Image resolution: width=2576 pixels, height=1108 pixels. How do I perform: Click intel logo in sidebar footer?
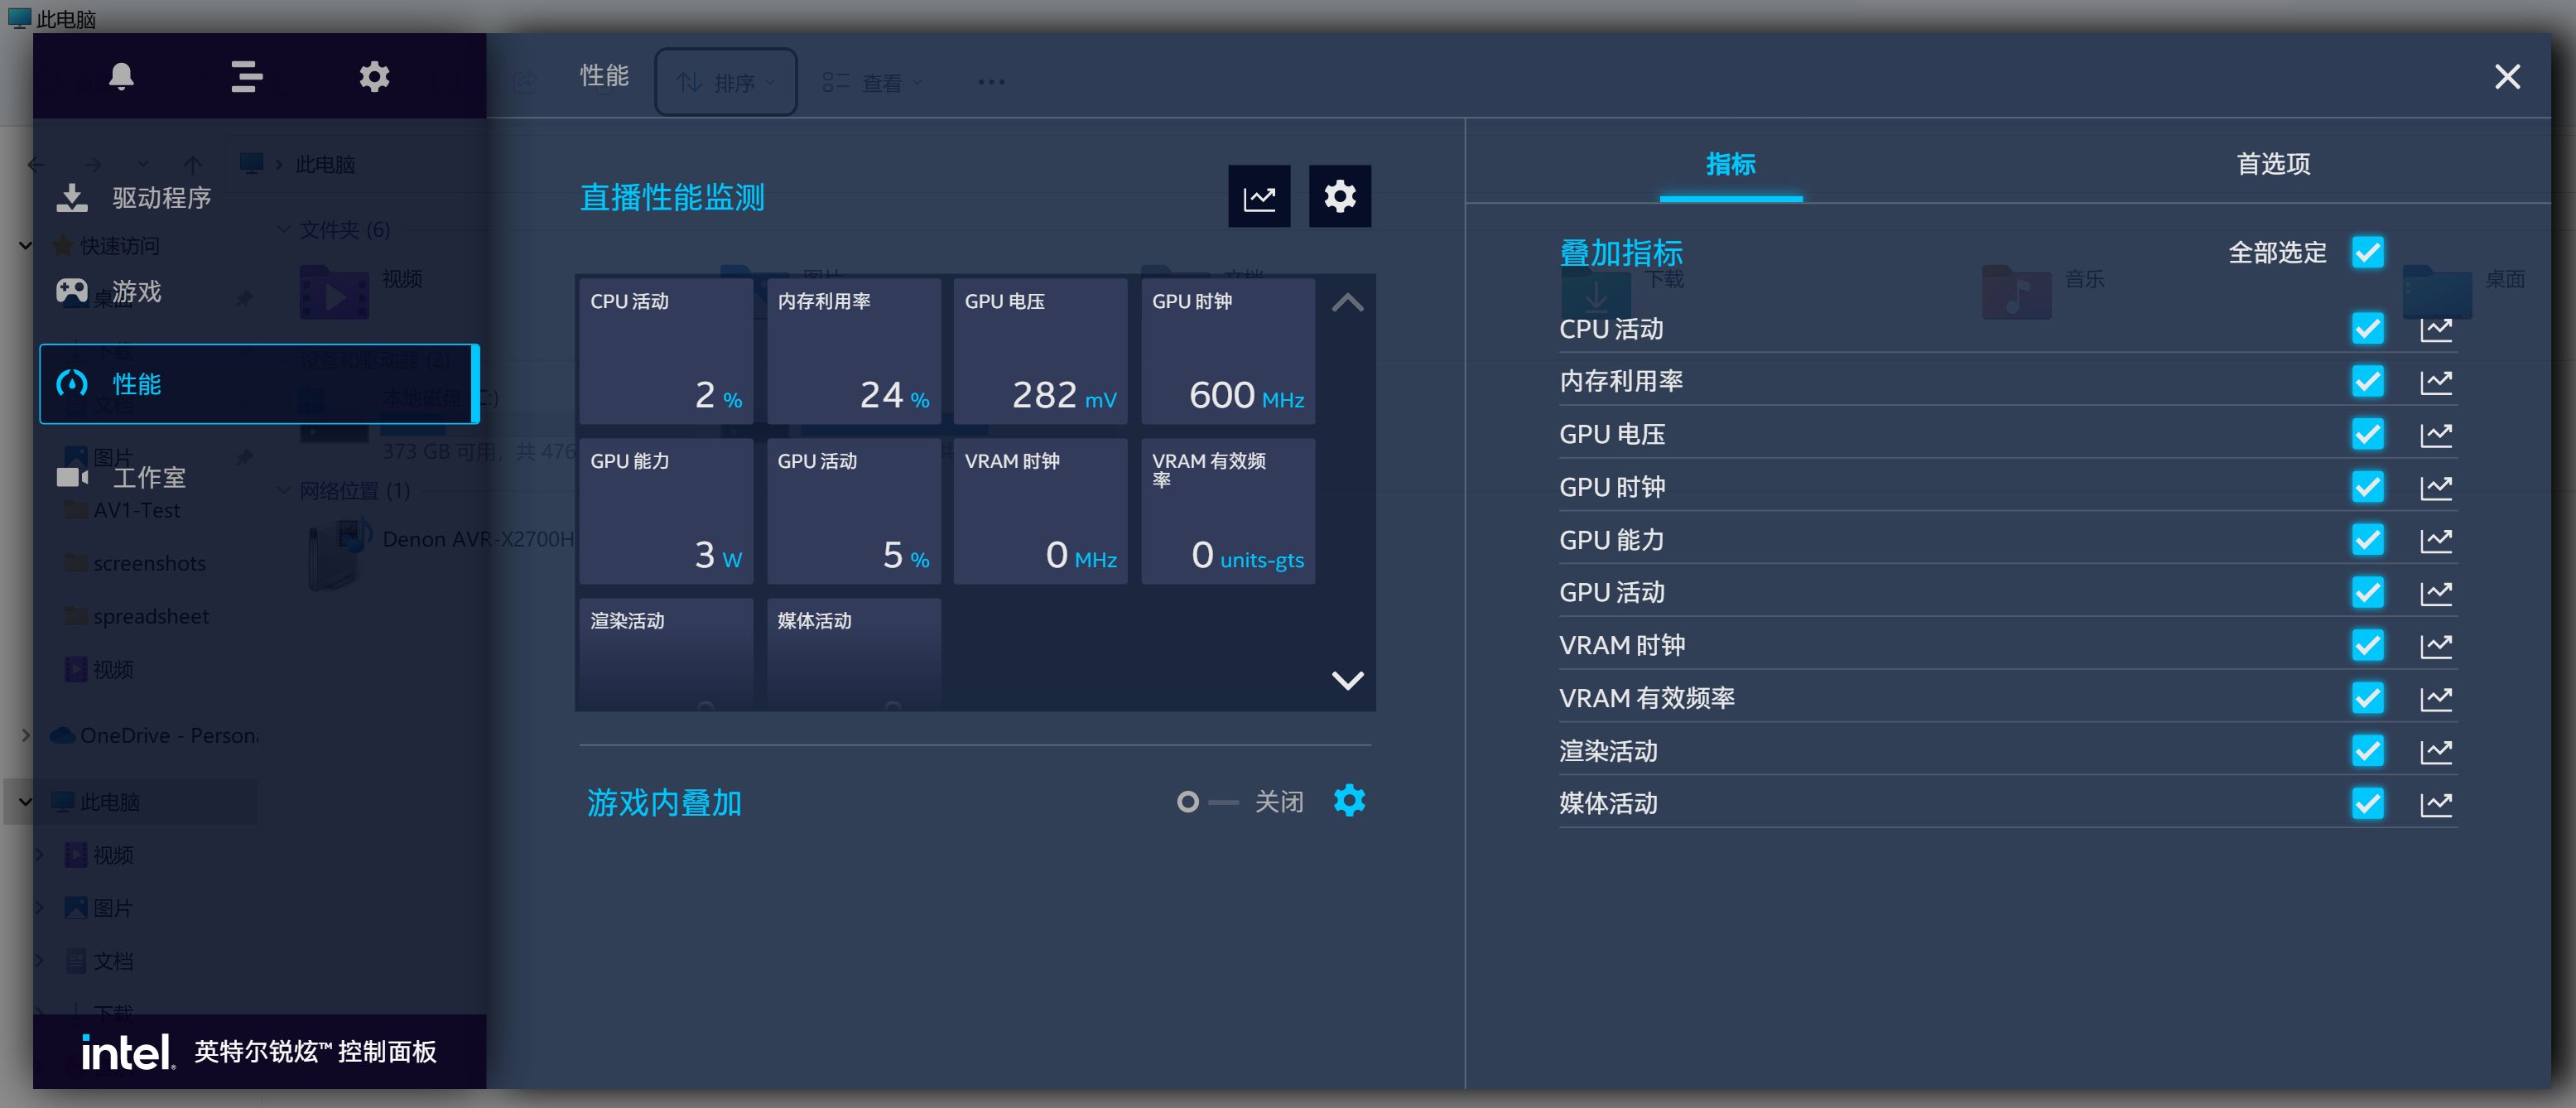pos(127,1052)
